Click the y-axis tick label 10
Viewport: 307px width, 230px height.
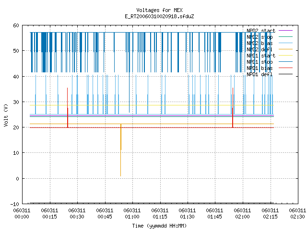(16, 153)
